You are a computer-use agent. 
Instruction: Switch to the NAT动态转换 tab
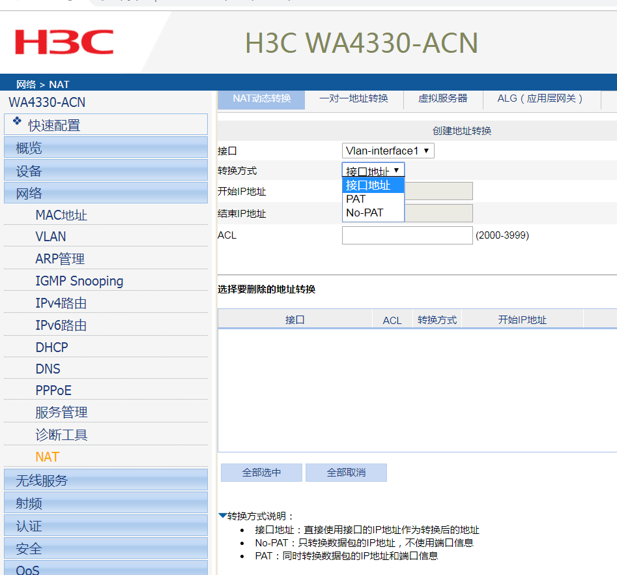click(261, 99)
